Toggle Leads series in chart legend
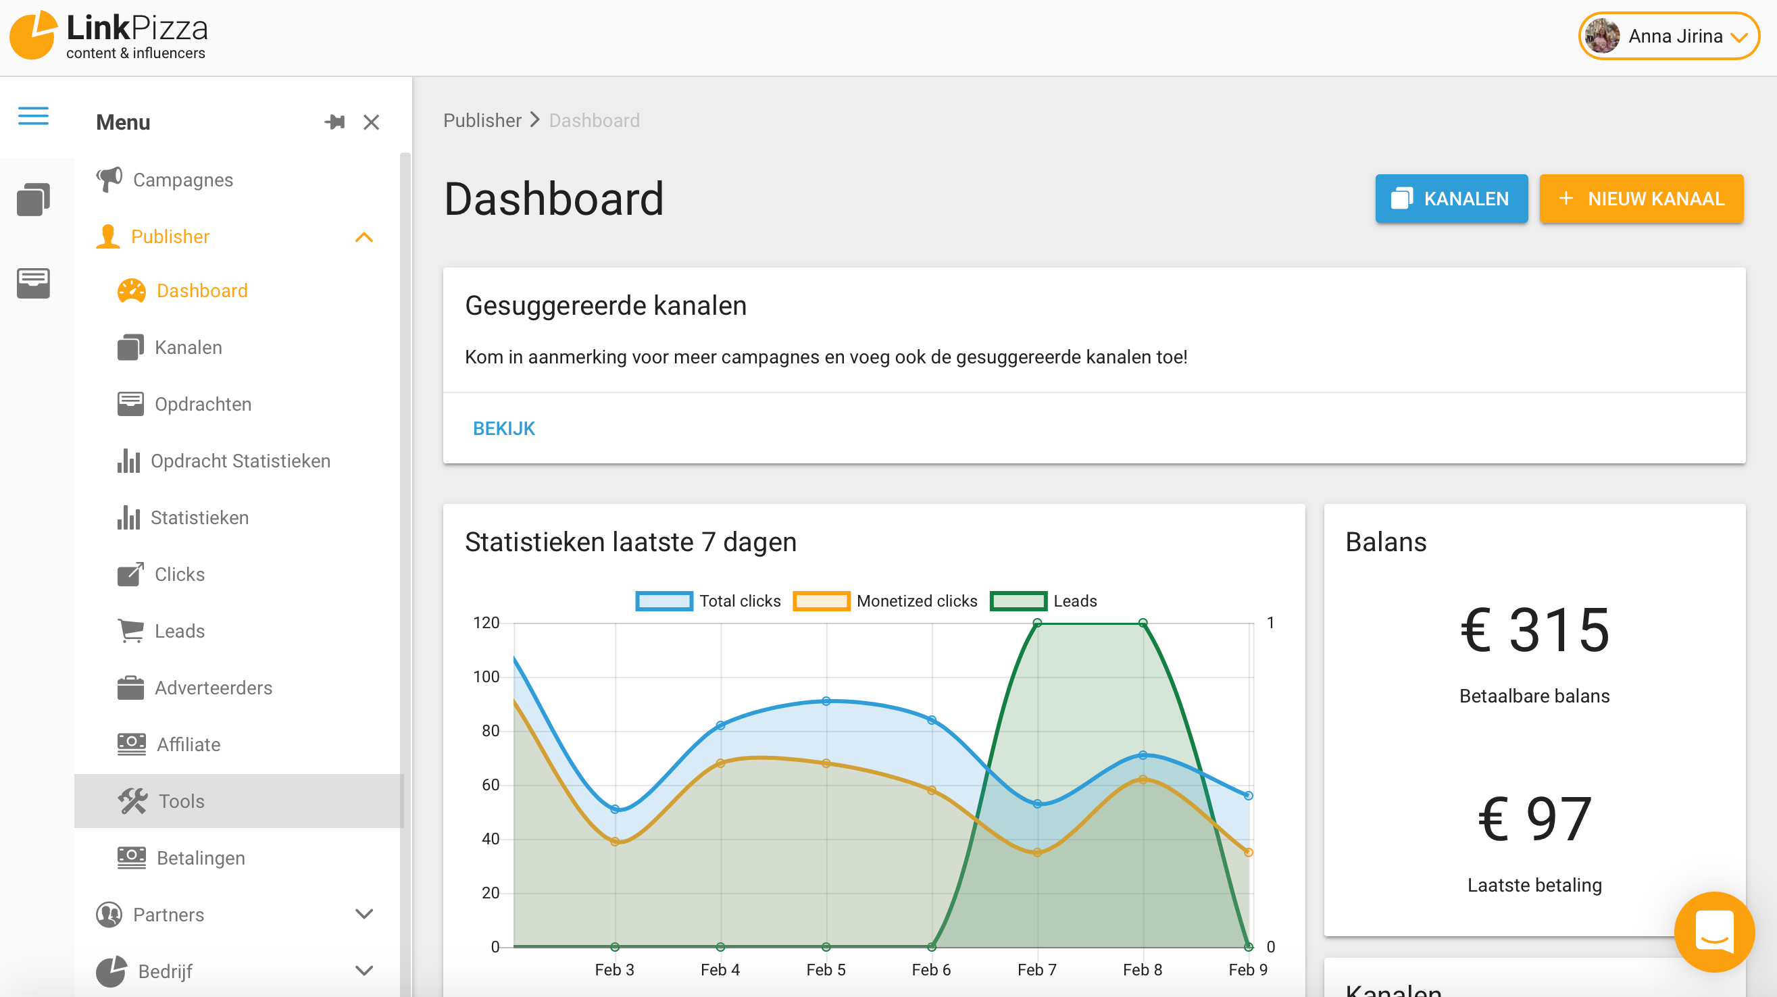The image size is (1777, 997). [1043, 601]
